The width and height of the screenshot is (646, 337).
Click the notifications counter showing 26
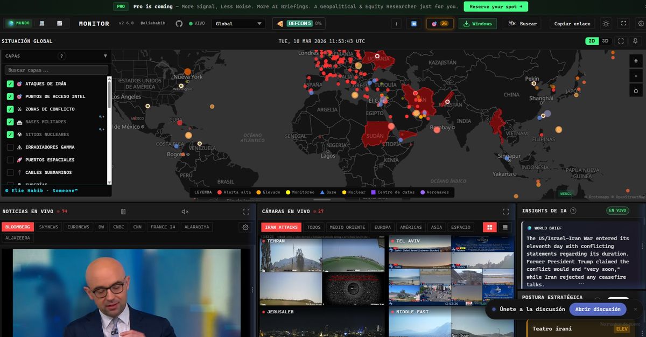(440, 23)
